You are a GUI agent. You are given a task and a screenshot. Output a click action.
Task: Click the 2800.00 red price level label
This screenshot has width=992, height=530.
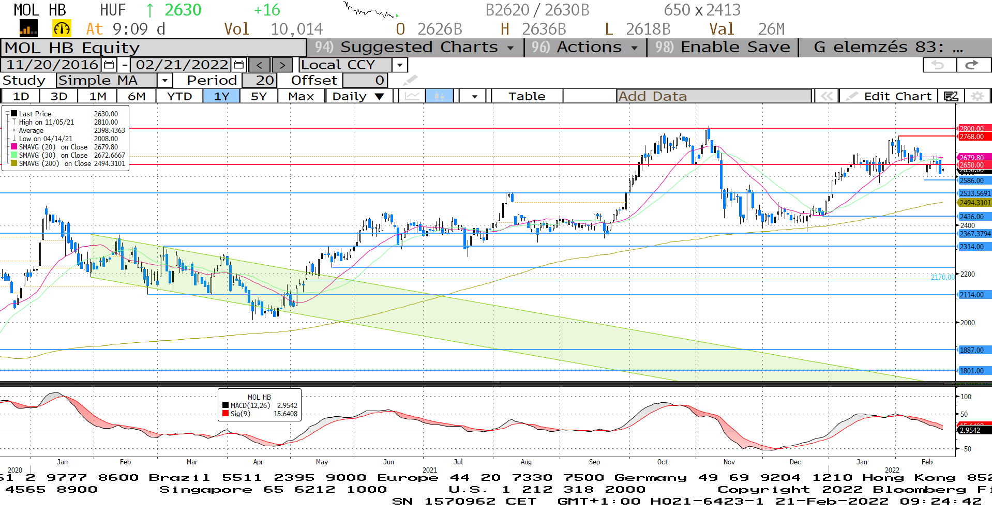[974, 129]
